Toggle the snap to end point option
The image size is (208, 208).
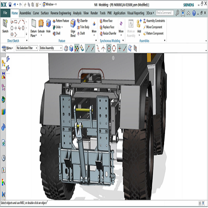(x=87, y=49)
